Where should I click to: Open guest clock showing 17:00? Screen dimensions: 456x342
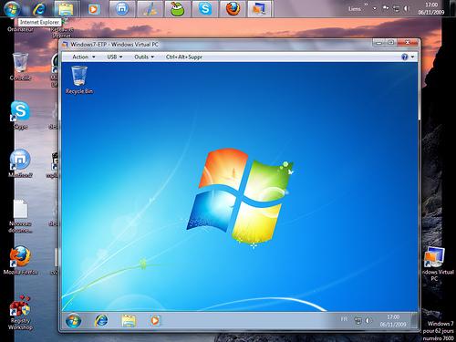[x=393, y=321]
